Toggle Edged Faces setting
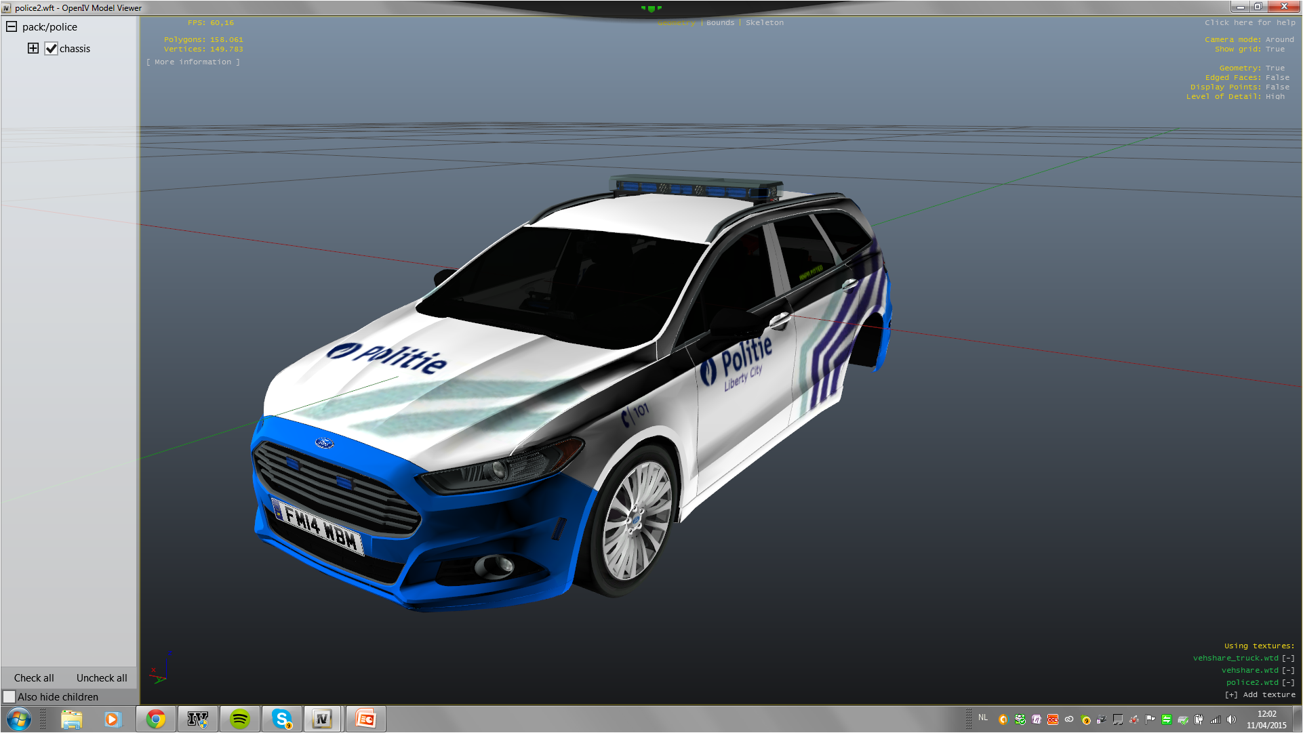 [x=1247, y=77]
